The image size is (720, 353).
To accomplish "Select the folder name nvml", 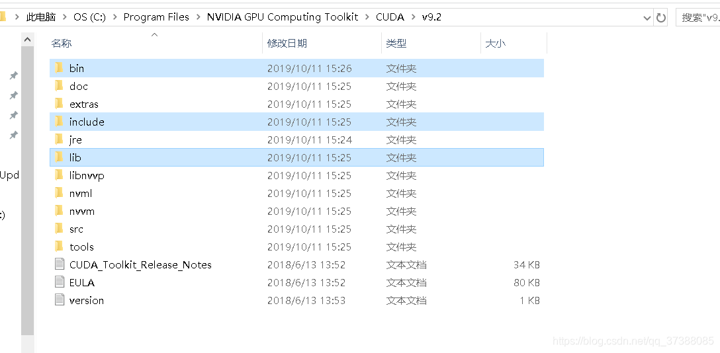I will click(x=81, y=194).
